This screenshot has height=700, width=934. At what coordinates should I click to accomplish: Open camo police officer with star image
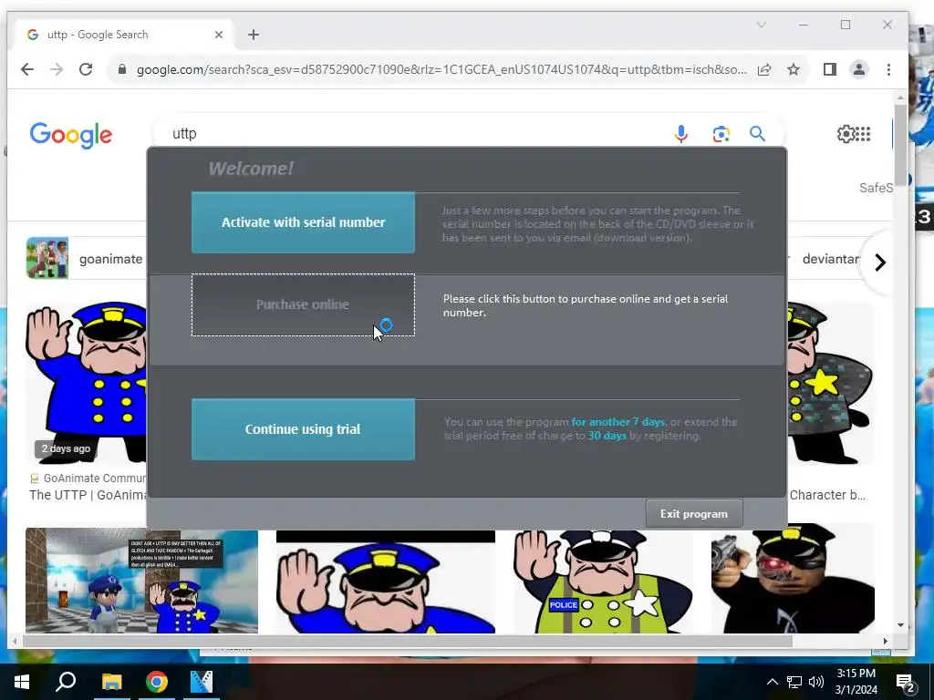(830, 383)
